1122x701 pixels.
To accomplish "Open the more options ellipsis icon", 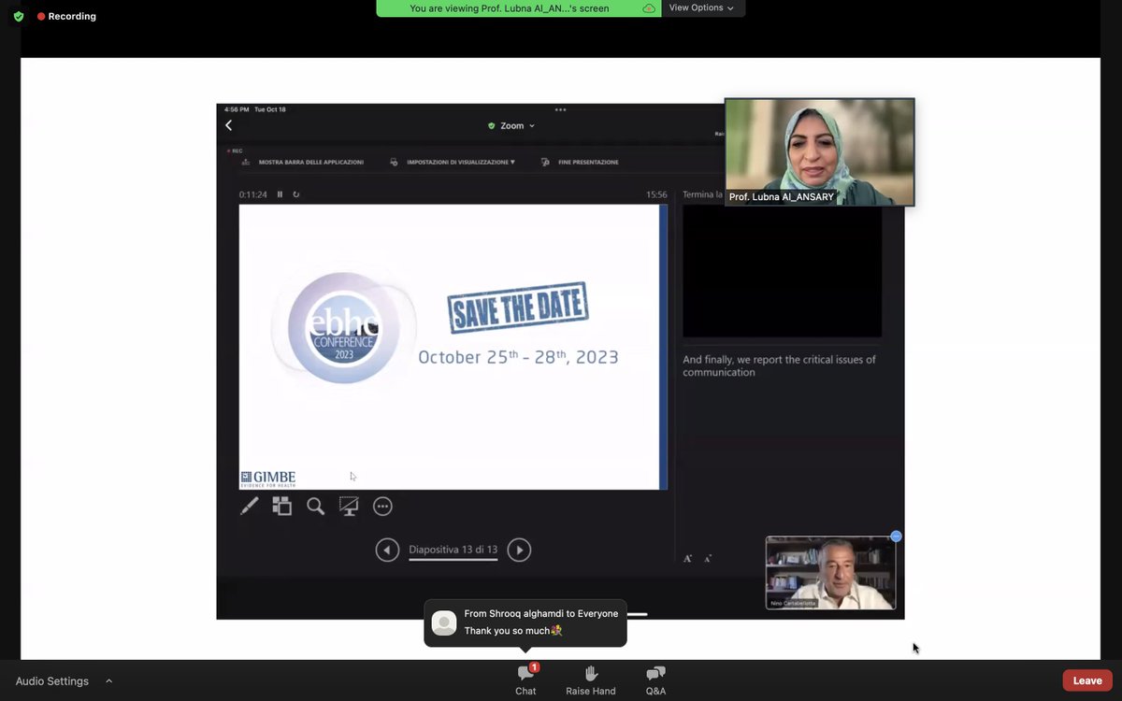I will [x=382, y=507].
